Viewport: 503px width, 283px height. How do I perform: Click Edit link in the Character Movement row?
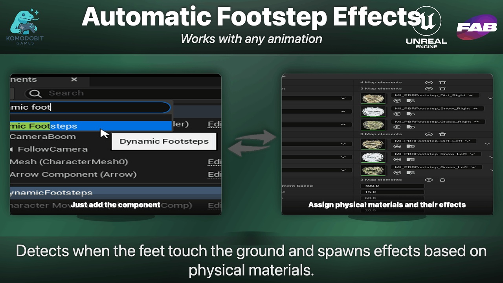(x=215, y=205)
